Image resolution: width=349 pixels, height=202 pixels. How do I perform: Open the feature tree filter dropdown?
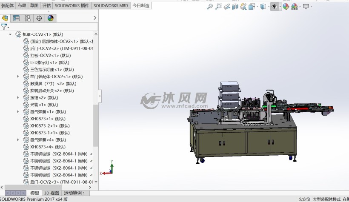coord(5,27)
